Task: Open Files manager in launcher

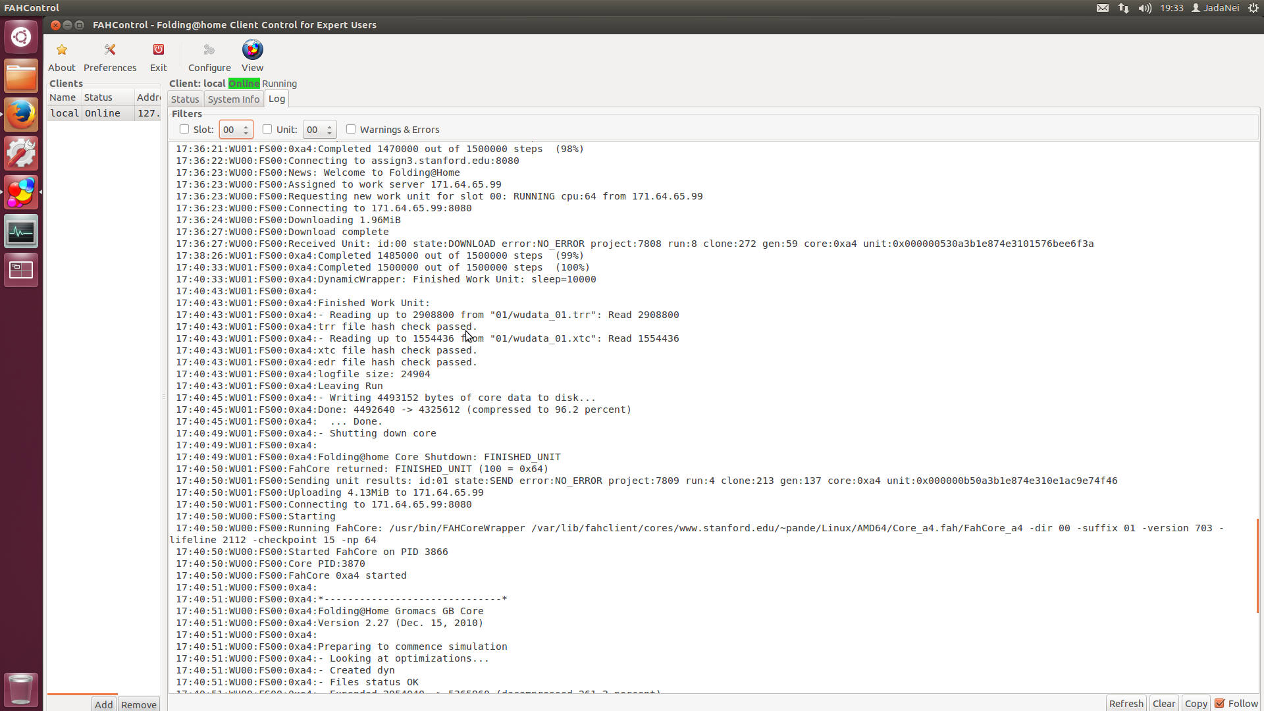Action: pyautogui.click(x=21, y=76)
